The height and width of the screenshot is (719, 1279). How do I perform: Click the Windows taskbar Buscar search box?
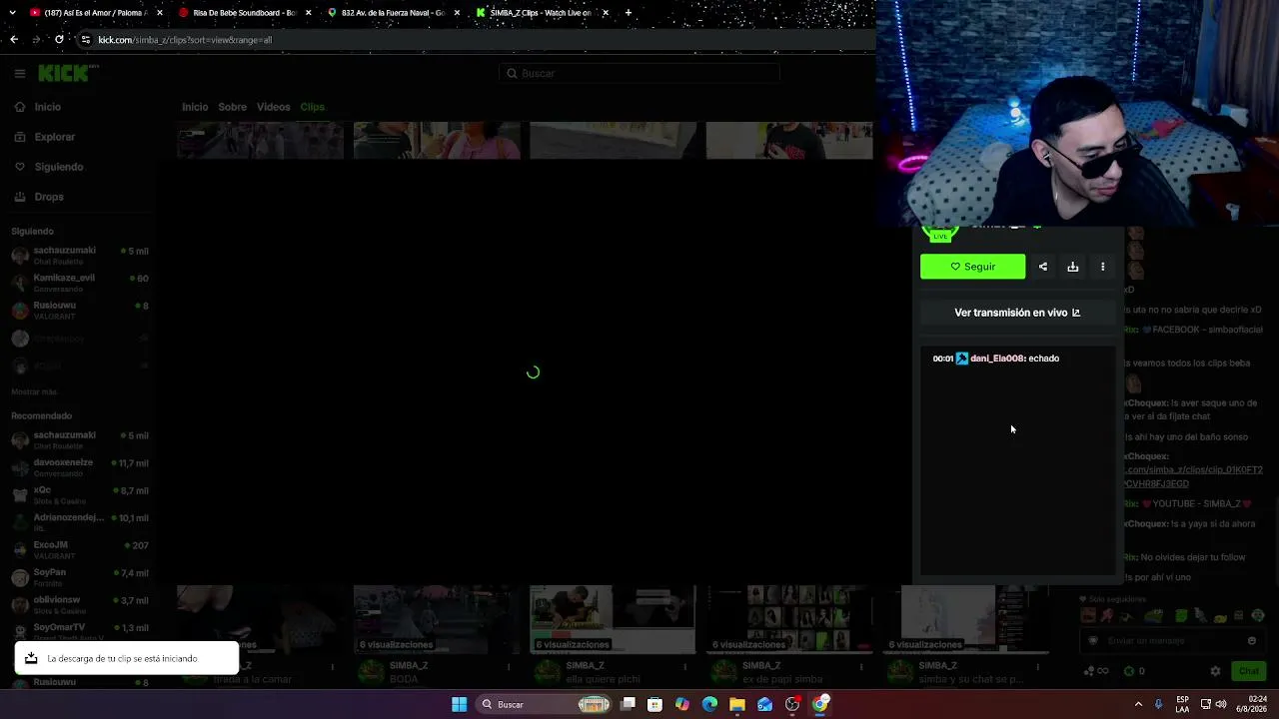[x=542, y=704]
